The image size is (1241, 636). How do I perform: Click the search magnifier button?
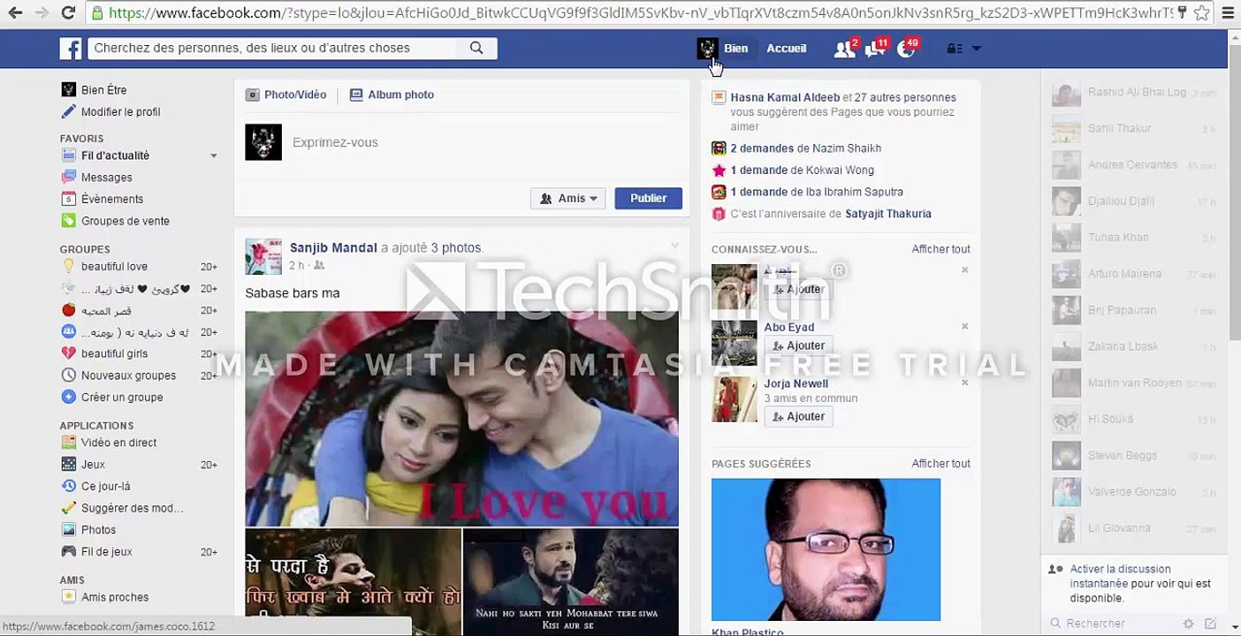coord(476,49)
